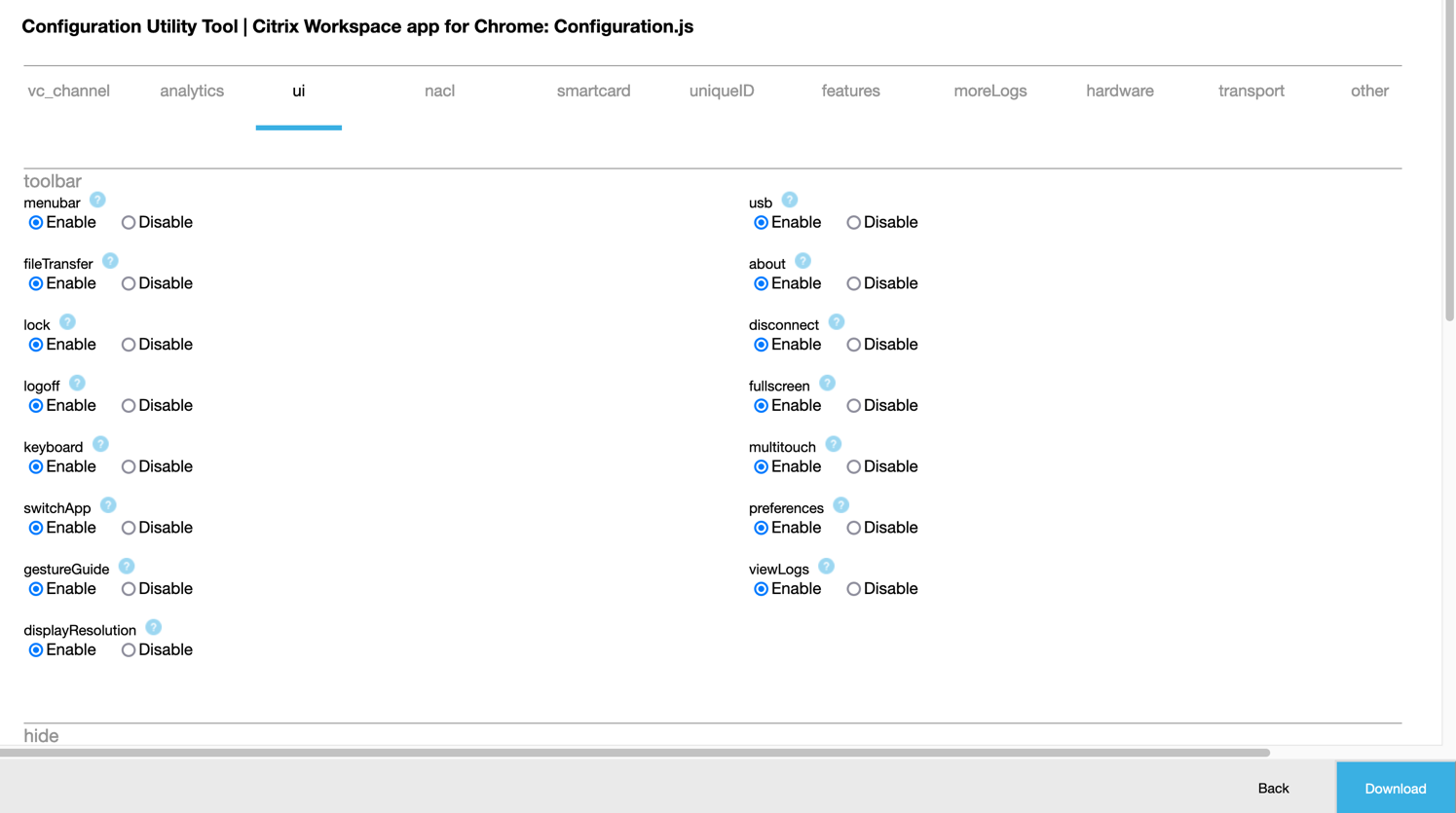Select Disable for the preferences option
This screenshot has width=1456, height=813.
[853, 527]
